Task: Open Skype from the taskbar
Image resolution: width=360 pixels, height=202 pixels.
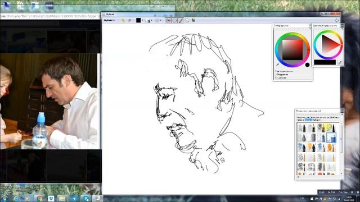Action: coord(86,198)
